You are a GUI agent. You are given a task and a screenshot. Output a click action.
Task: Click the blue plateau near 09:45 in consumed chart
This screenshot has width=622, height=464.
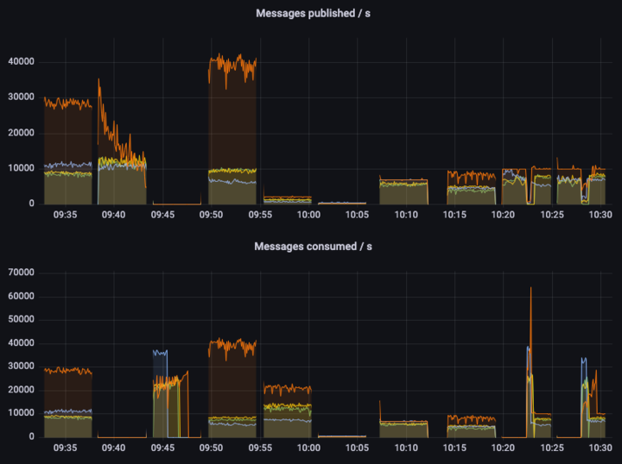click(x=160, y=352)
